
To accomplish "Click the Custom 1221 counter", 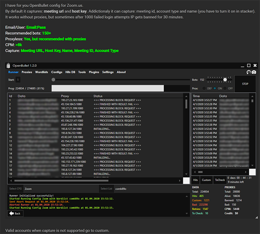I will pyautogui.click(x=201, y=200).
